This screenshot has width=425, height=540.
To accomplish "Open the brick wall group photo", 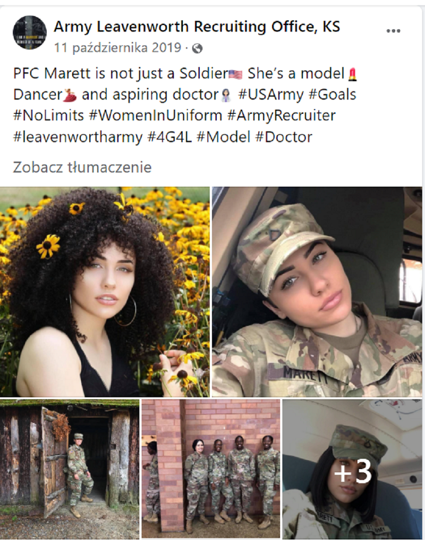I will (x=211, y=469).
